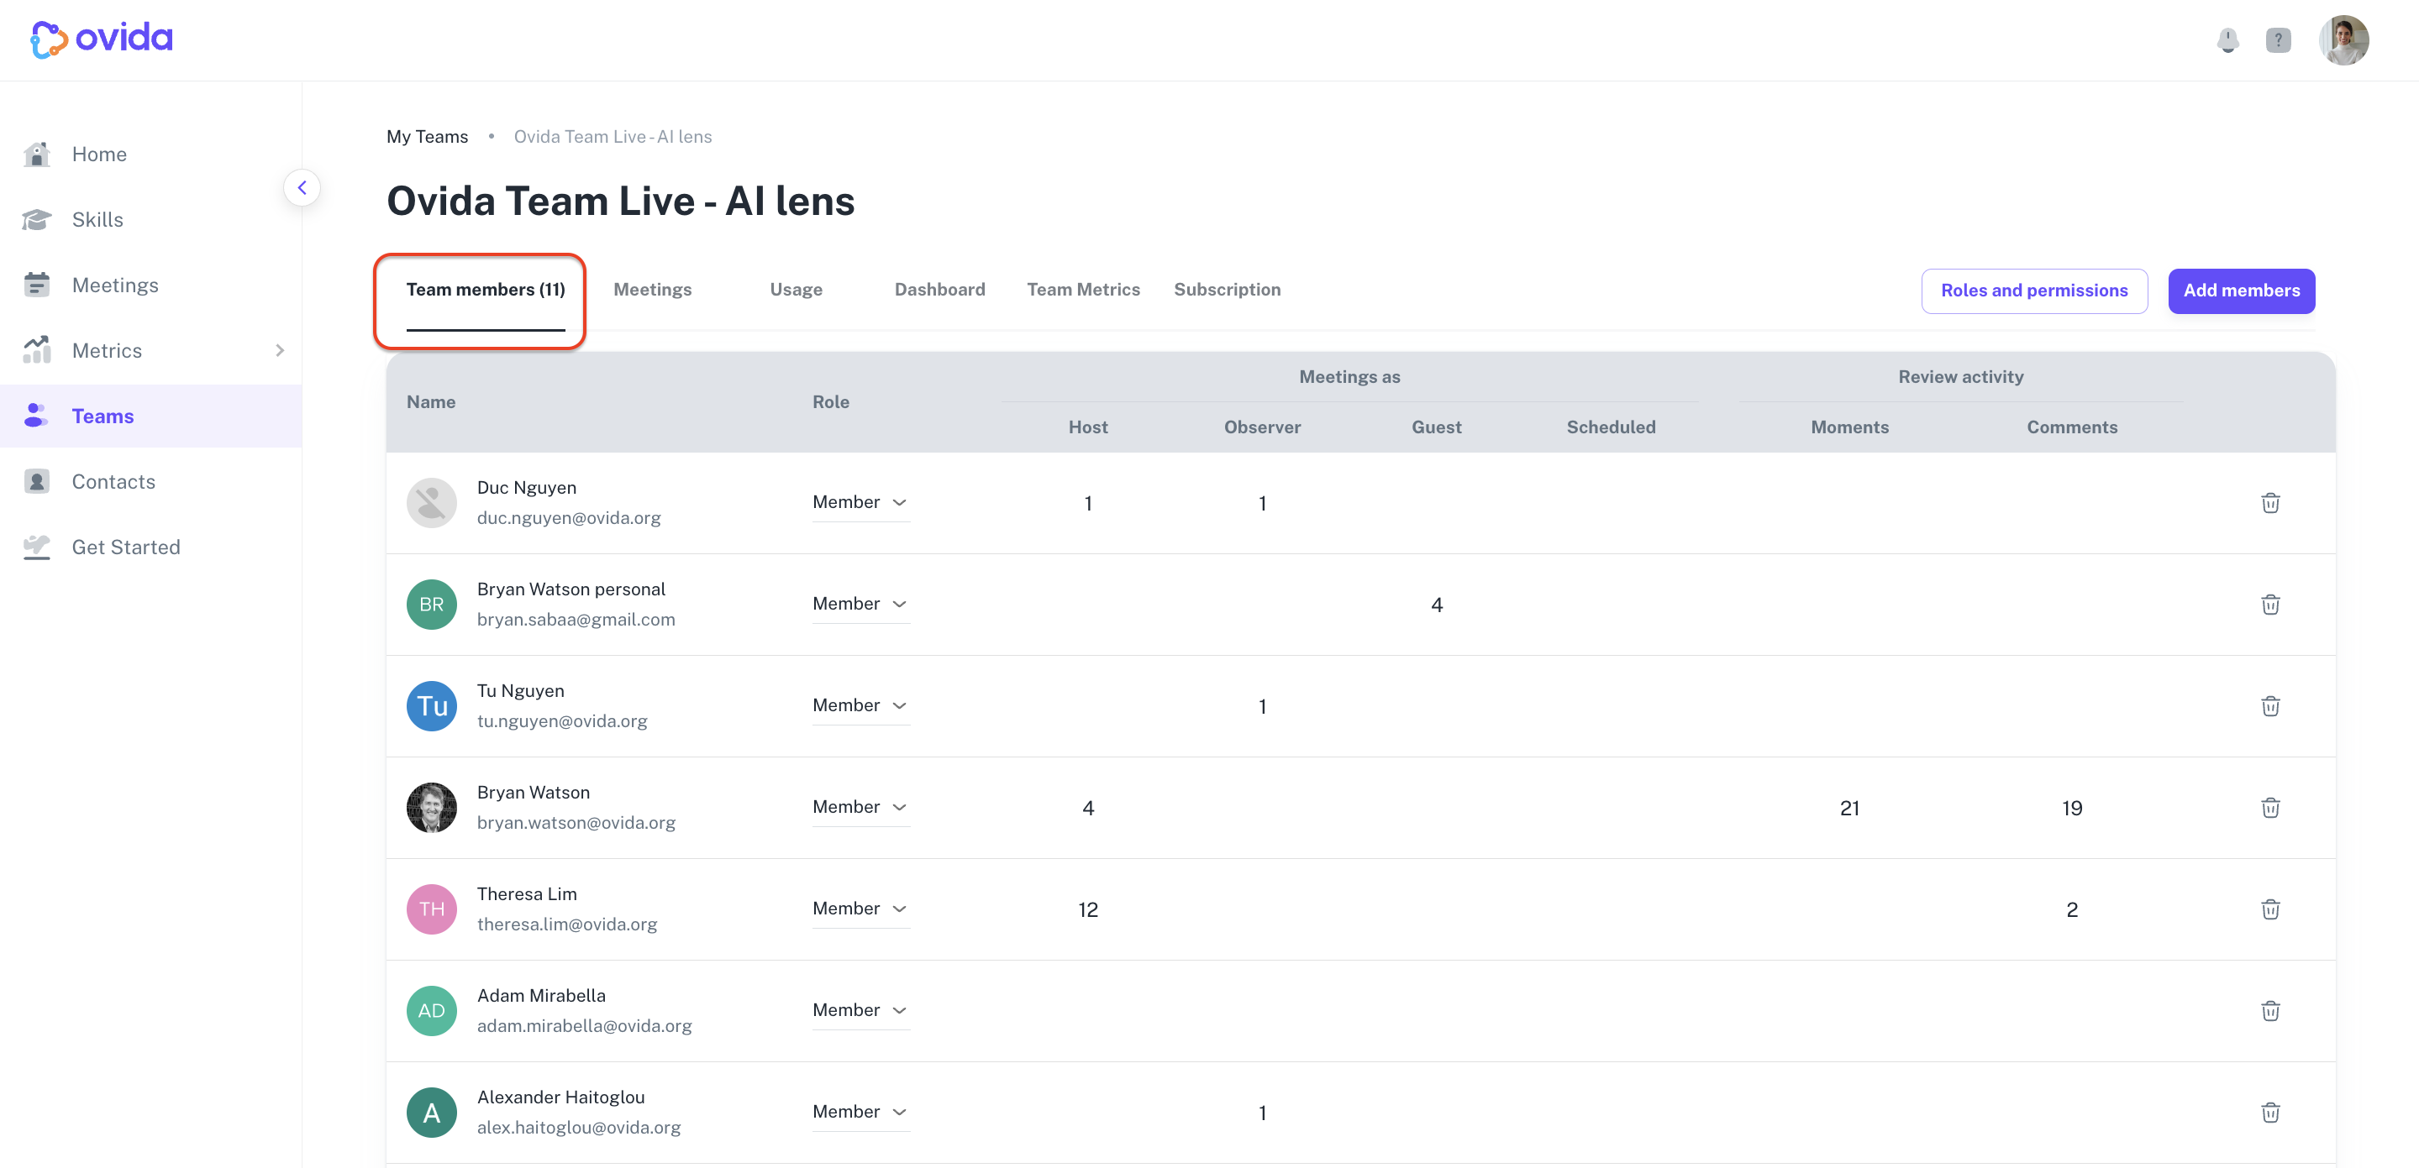Navigate to My Teams breadcrumb
The height and width of the screenshot is (1168, 2419).
[428, 136]
